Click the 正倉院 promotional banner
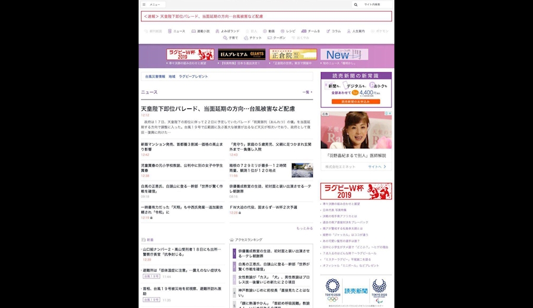Image resolution: width=533 pixels, height=308 pixels. click(x=293, y=54)
